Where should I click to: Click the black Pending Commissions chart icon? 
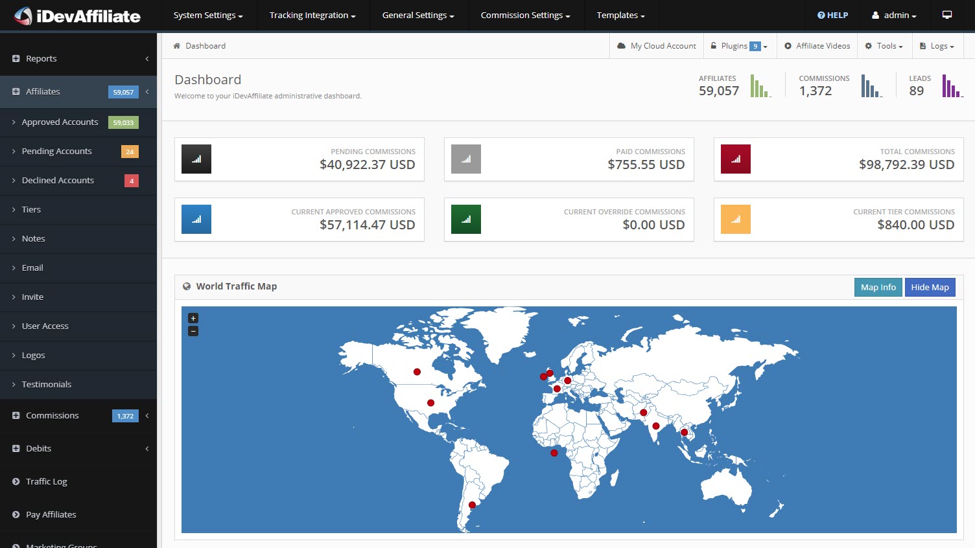[x=196, y=159]
